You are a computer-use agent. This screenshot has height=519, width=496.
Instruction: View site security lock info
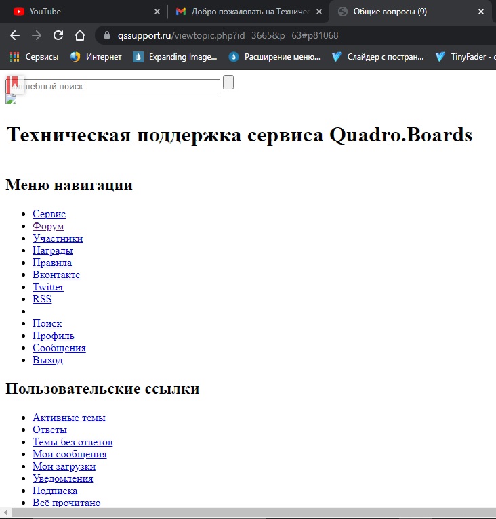(x=107, y=35)
